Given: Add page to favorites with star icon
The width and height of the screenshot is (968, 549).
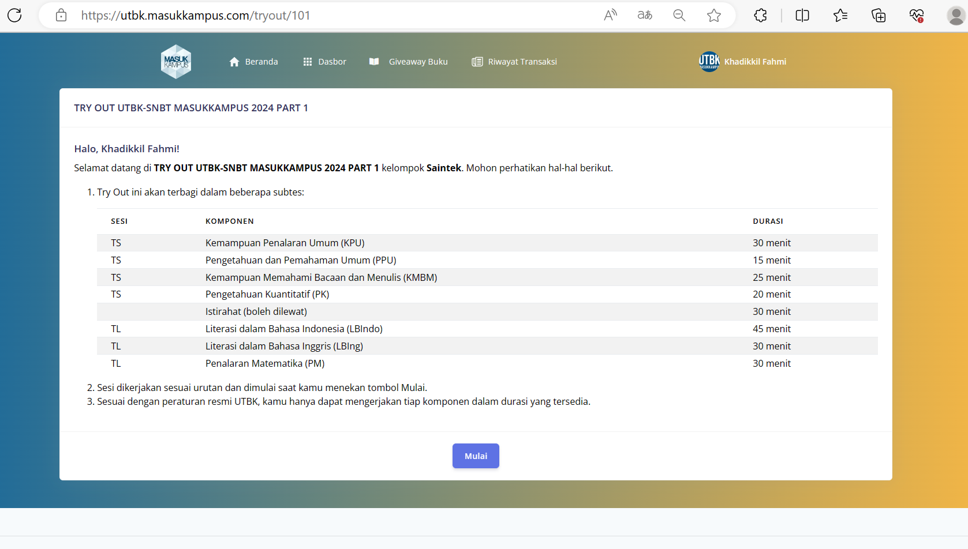Looking at the screenshot, I should coord(714,16).
